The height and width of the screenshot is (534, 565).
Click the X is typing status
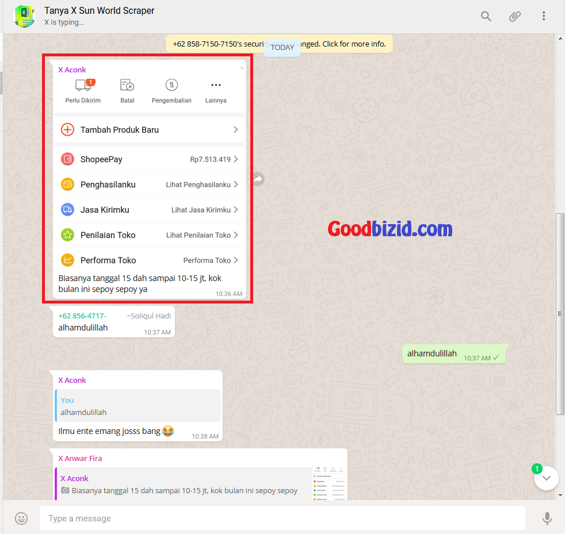pyautogui.click(x=64, y=22)
